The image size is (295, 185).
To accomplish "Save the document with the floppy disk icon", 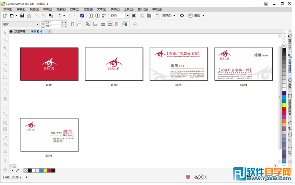I will [x=22, y=16].
